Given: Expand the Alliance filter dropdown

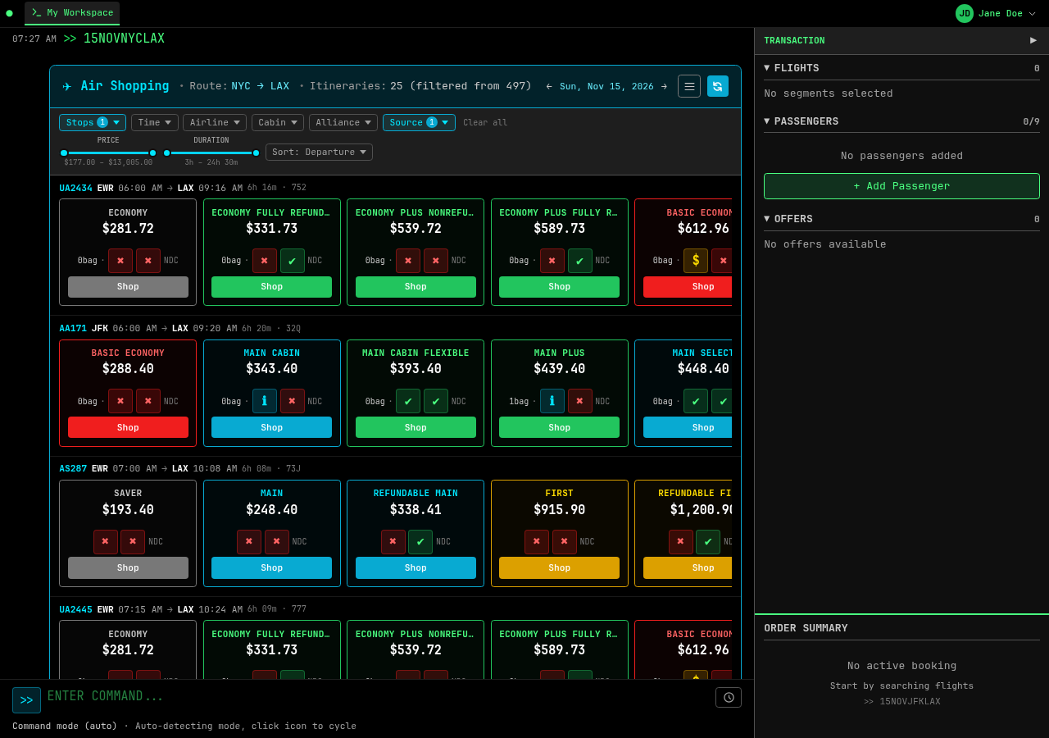Looking at the screenshot, I should (x=343, y=122).
